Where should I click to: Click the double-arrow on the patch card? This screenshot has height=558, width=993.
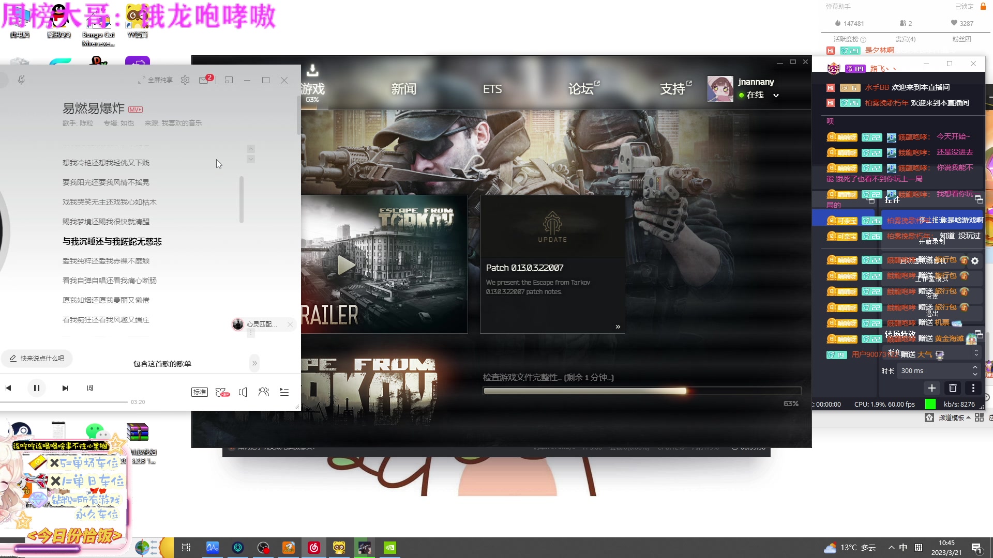[x=618, y=327]
